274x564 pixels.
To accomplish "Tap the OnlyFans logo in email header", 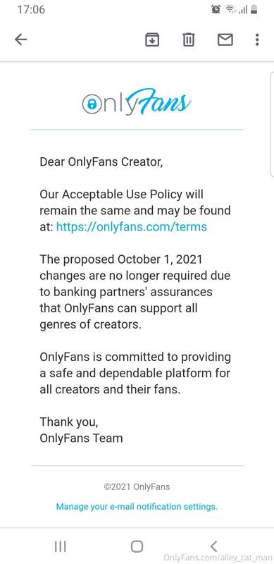I will tap(137, 102).
